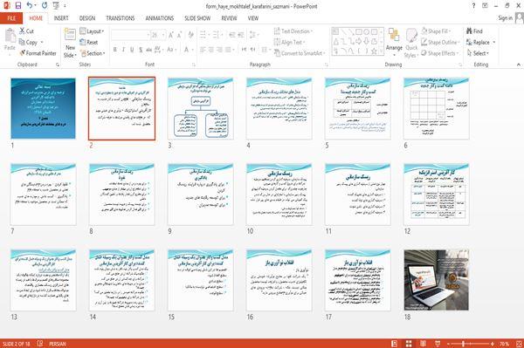Switch to the ANIMATIONS tab
The image size is (524, 348).
pos(160,18)
